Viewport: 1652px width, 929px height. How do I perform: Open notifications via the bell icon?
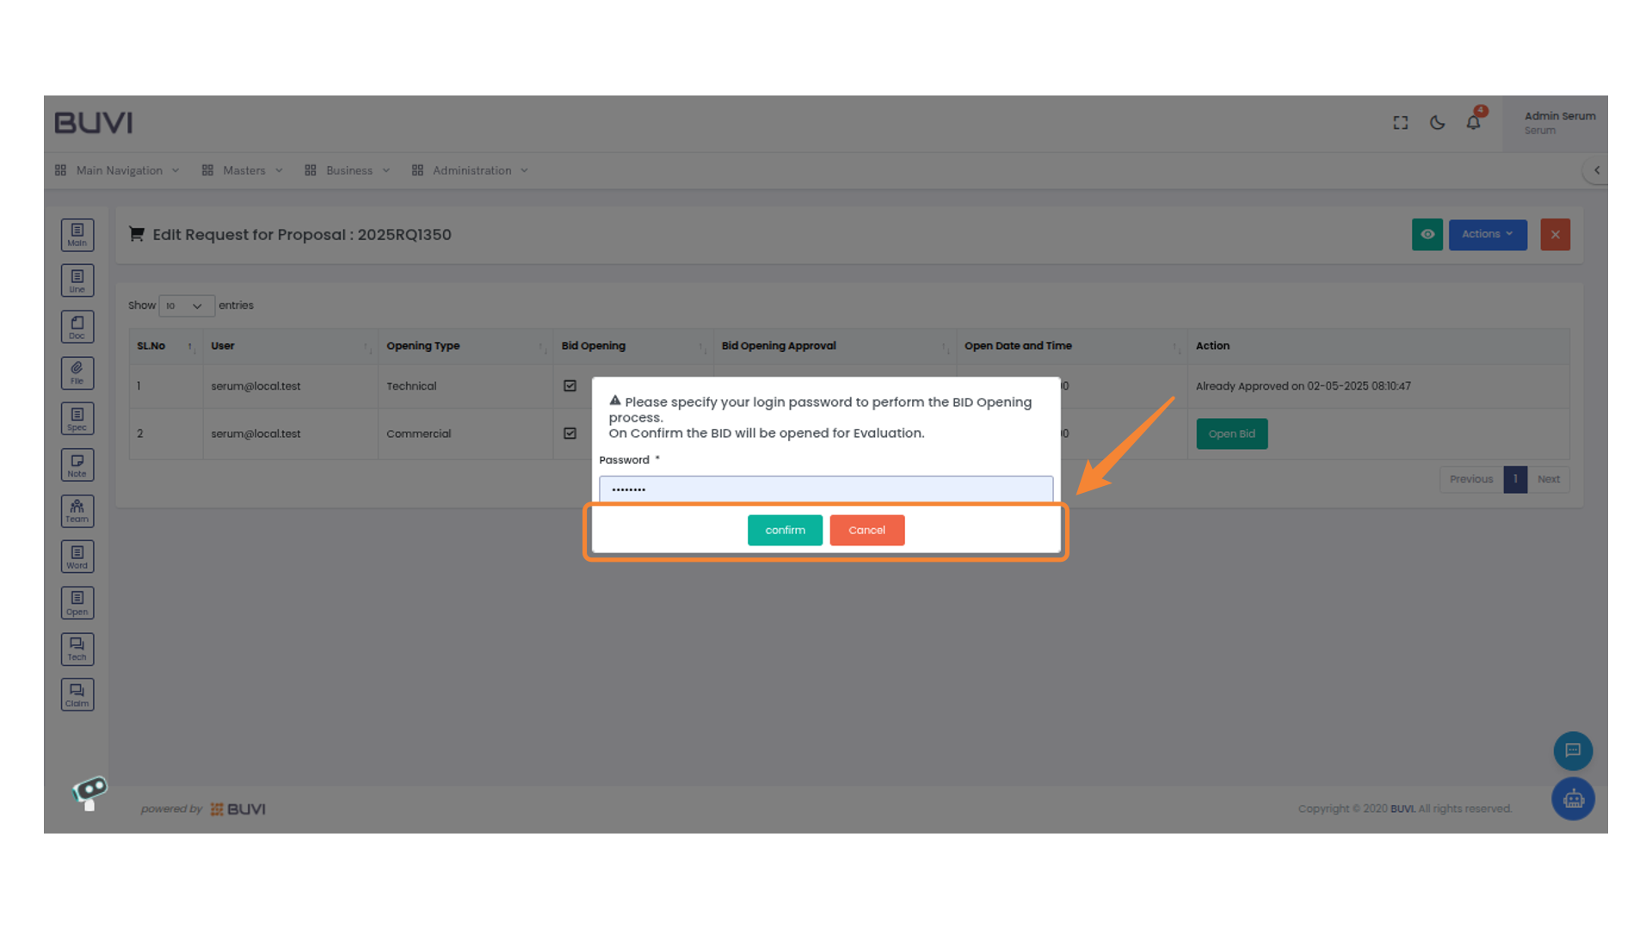click(x=1473, y=122)
